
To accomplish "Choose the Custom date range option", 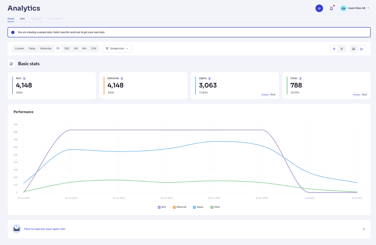I will click(x=19, y=49).
